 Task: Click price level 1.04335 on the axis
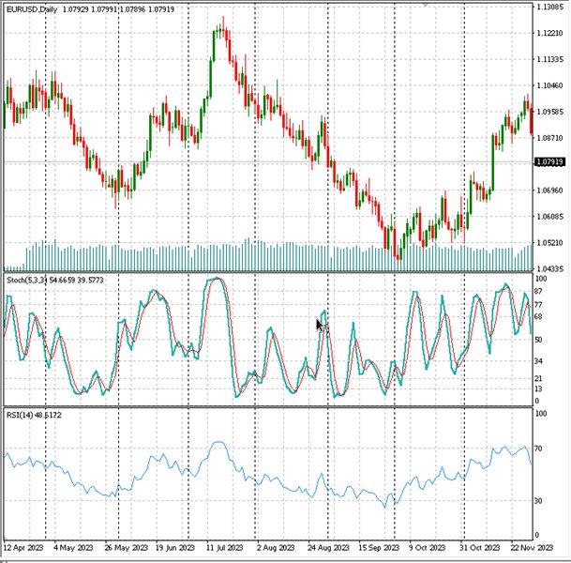pyautogui.click(x=550, y=268)
